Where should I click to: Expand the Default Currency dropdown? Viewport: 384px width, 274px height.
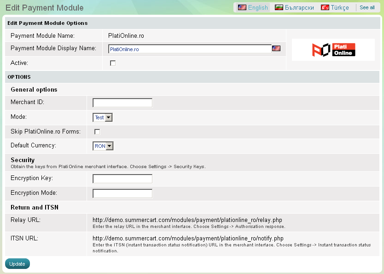(x=103, y=146)
